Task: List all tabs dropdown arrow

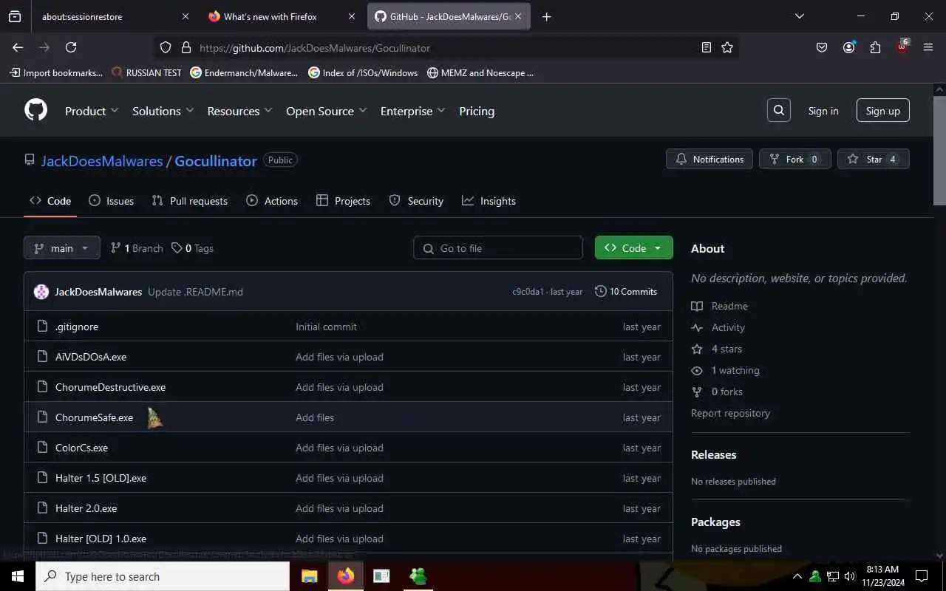Action: point(799,16)
